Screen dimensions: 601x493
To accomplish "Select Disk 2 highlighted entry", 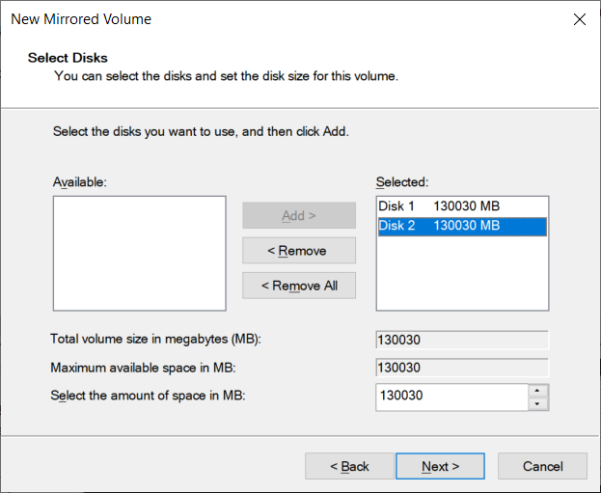I will 462,226.
